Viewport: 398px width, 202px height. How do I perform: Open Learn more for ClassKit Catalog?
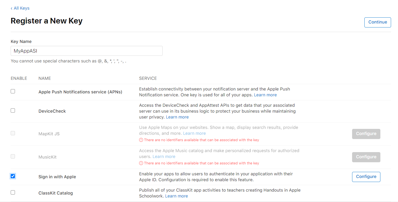[176, 196]
